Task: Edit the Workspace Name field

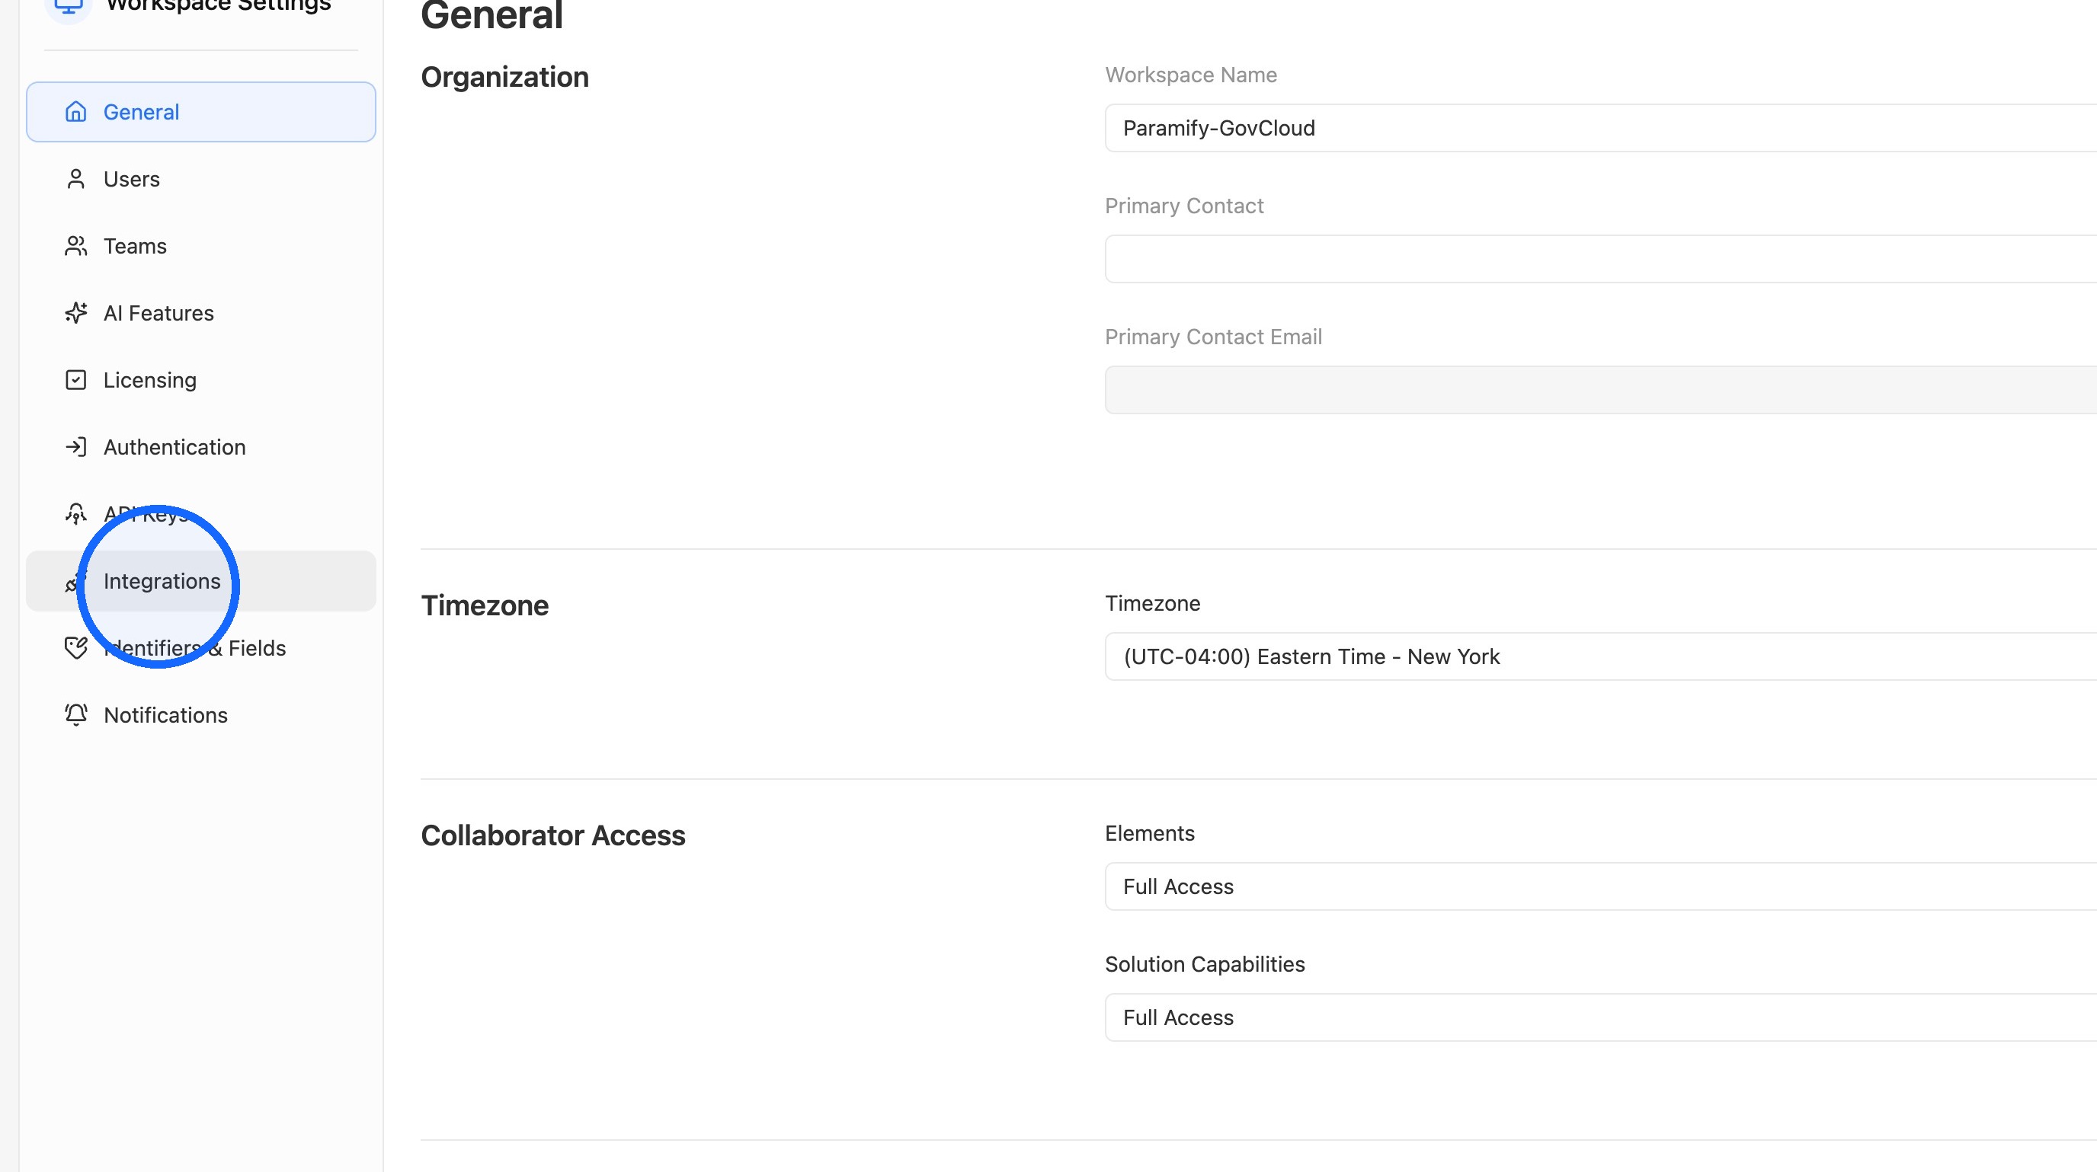Action: click(1600, 128)
